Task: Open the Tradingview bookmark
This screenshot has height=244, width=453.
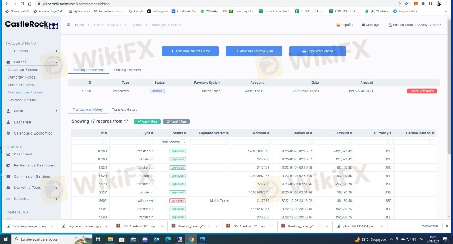Action: pyautogui.click(x=157, y=11)
